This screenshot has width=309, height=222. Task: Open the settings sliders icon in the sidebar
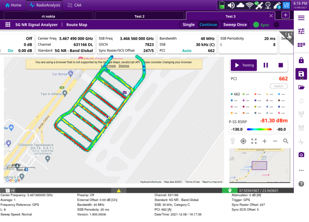(301, 31)
